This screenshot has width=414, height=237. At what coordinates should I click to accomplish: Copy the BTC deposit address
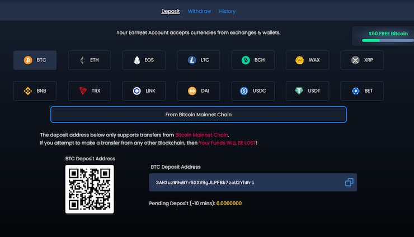click(x=349, y=182)
